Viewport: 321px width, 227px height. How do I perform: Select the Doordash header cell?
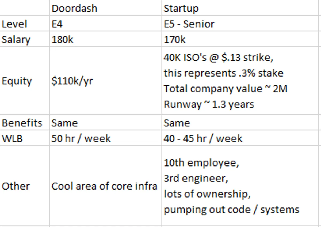coord(74,9)
